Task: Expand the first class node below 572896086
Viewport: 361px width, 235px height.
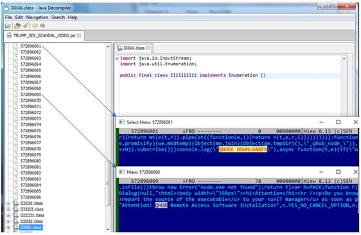Action: point(8,203)
